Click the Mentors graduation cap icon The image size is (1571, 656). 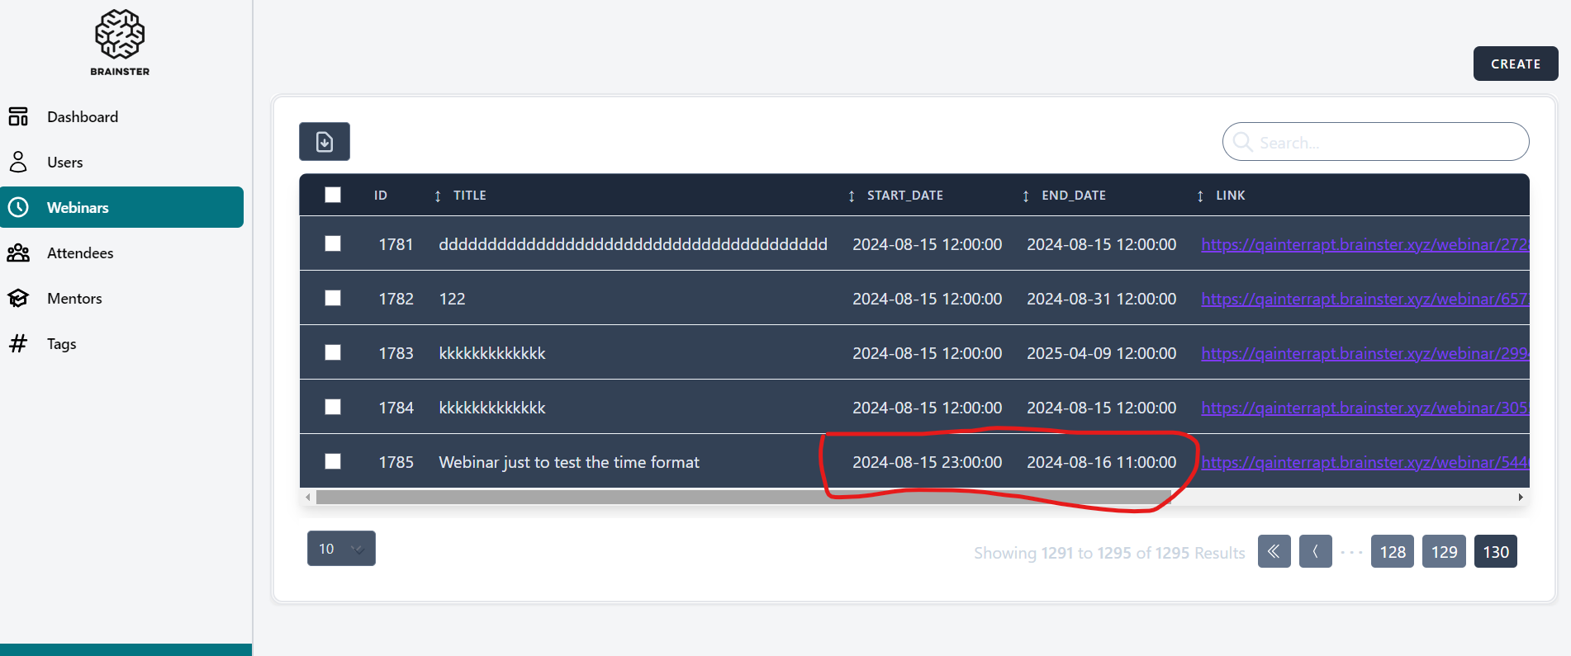pos(18,299)
